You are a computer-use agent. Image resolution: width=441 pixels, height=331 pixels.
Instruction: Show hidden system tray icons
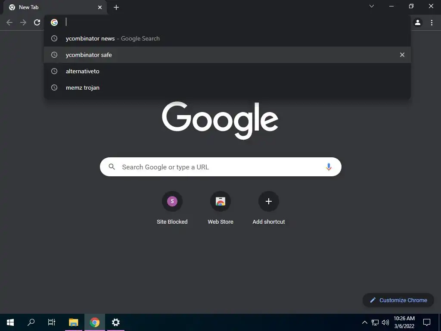[x=364, y=322]
